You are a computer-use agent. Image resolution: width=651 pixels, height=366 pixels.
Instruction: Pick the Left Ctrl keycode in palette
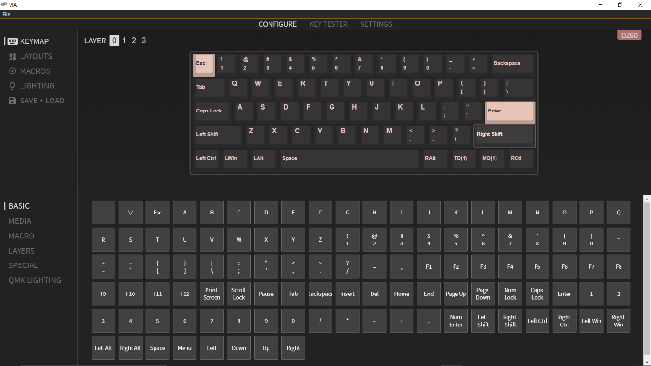coord(537,321)
